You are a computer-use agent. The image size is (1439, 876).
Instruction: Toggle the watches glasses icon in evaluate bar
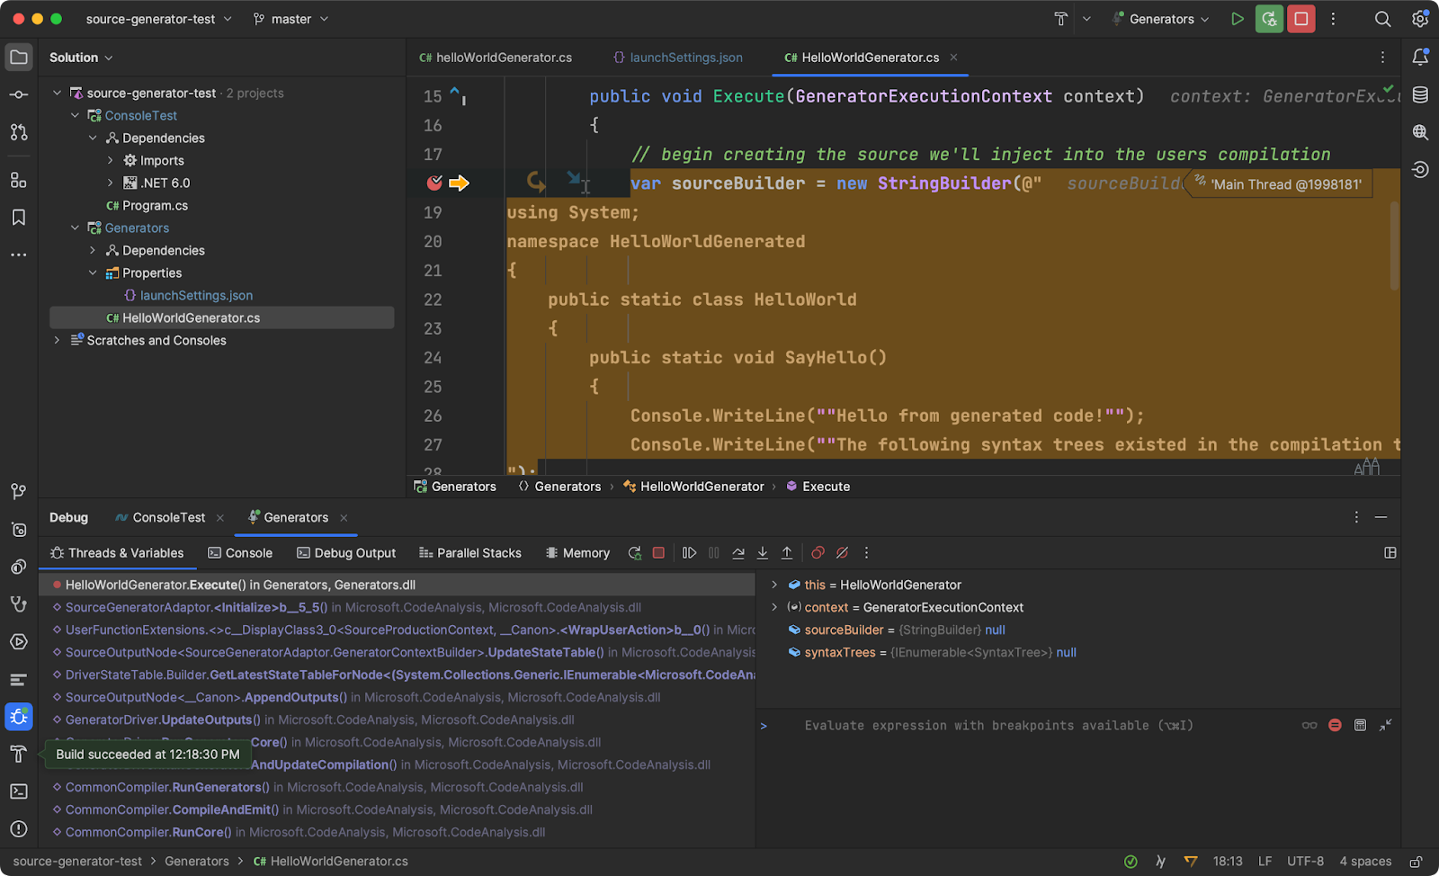coord(1309,725)
